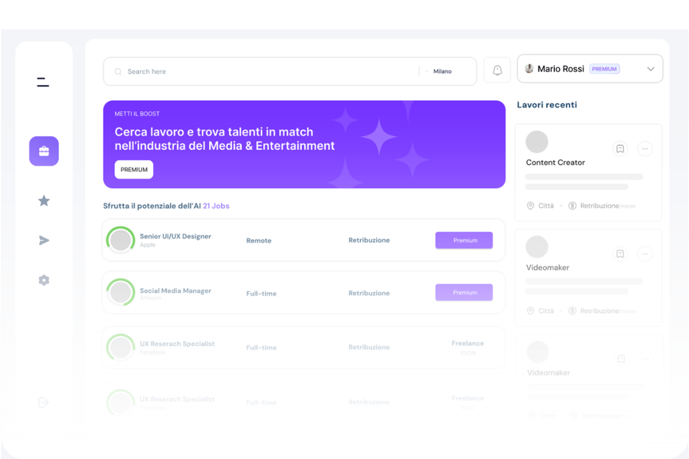The height and width of the screenshot is (459, 689).
Task: Open settings with the gear icon
Action: pos(44,280)
